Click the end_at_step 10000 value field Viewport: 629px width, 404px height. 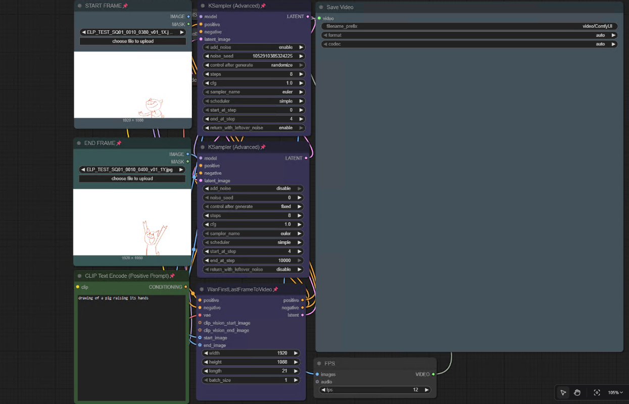[254, 261]
